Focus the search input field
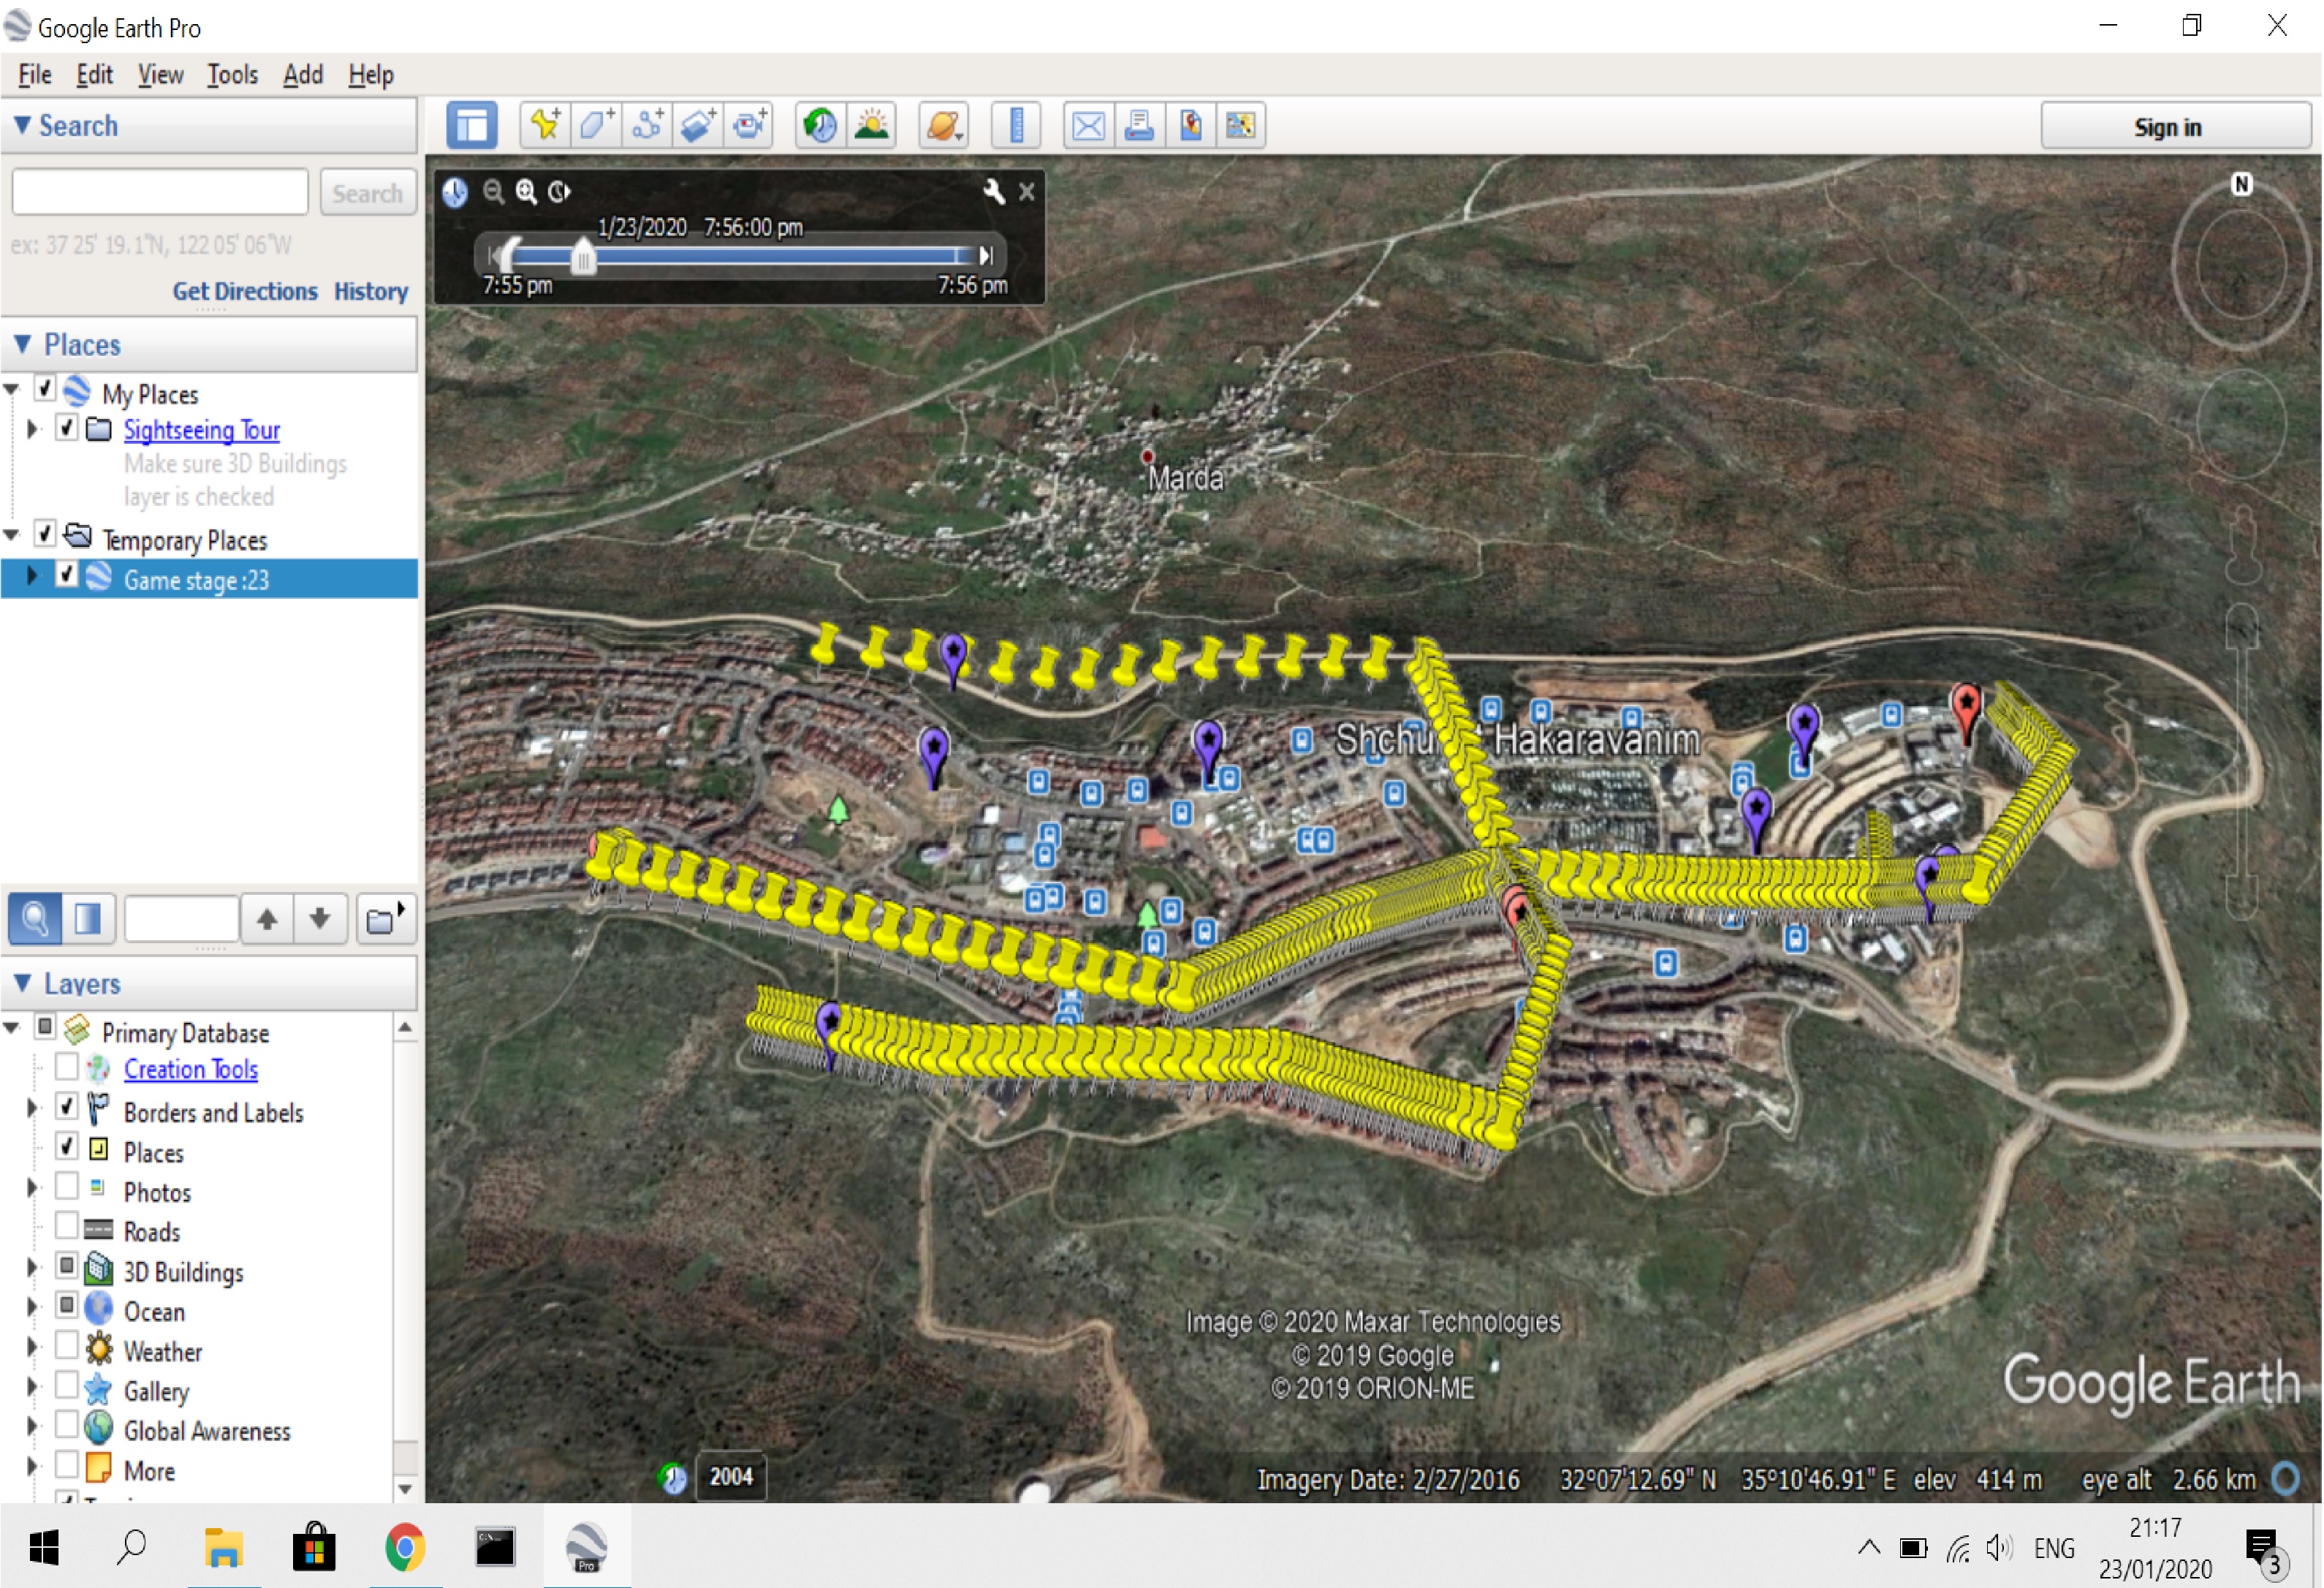 coord(160,191)
